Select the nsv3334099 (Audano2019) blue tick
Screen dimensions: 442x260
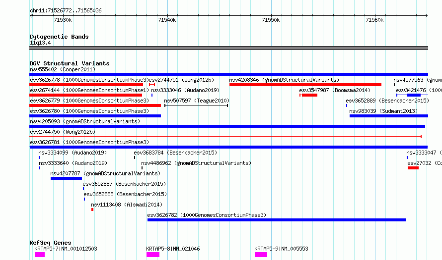click(39, 157)
